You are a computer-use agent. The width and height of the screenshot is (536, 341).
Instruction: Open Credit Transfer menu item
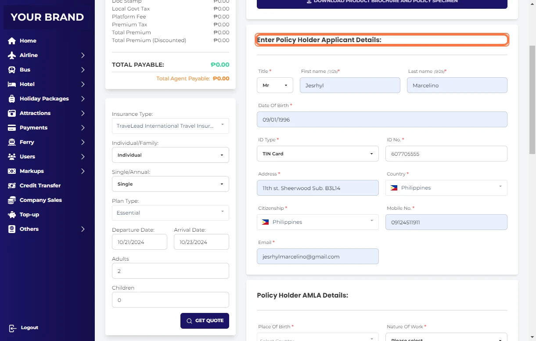tap(40, 186)
